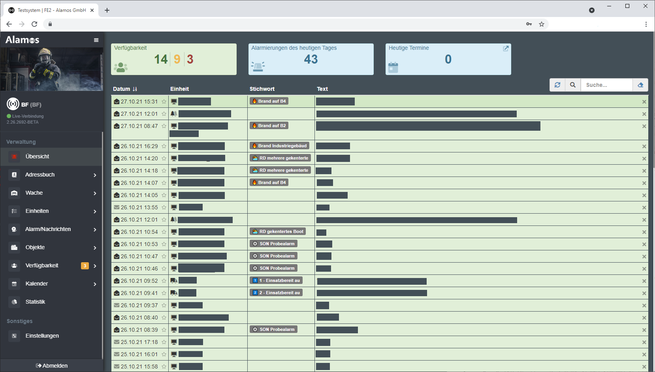Screen dimensions: 655x372
Task: Click the Datum sort order icon
Action: tap(135, 89)
